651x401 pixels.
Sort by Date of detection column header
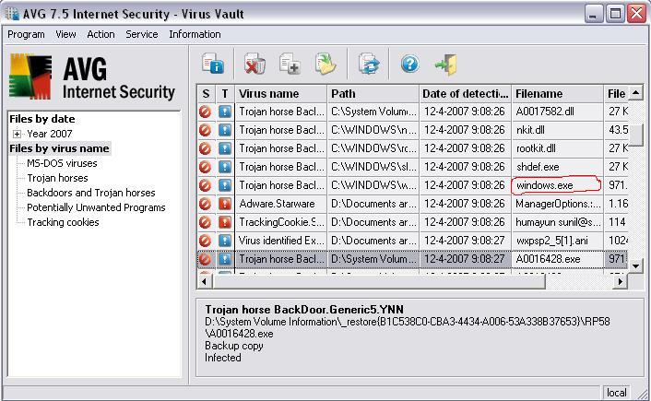click(465, 94)
